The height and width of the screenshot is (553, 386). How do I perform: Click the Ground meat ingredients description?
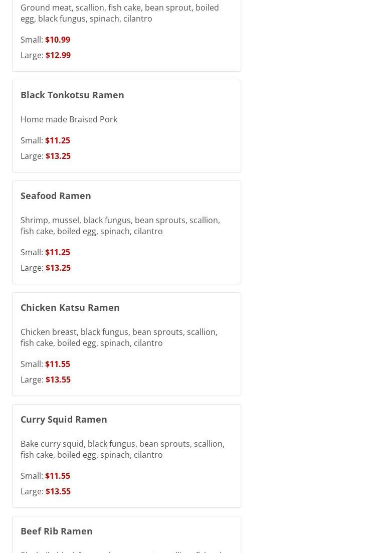pyautogui.click(x=120, y=13)
